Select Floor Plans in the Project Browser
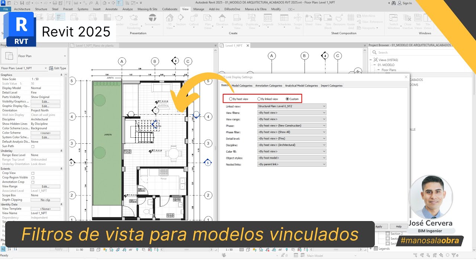476x268 pixels. point(389,70)
